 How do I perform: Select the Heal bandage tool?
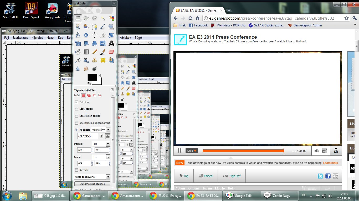[x=103, y=60]
